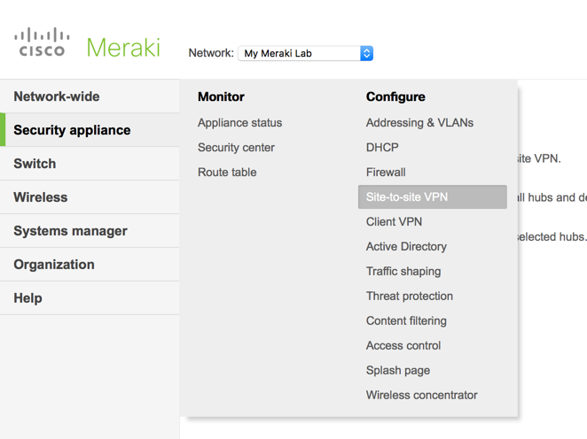Open the Network-wide sidebar section
Screen dimensions: 587x439
tap(90, 96)
